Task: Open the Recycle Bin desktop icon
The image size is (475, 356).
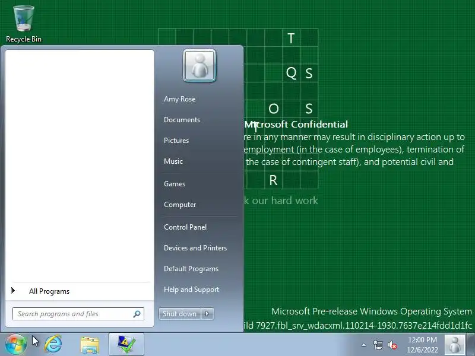Action: coord(23,24)
